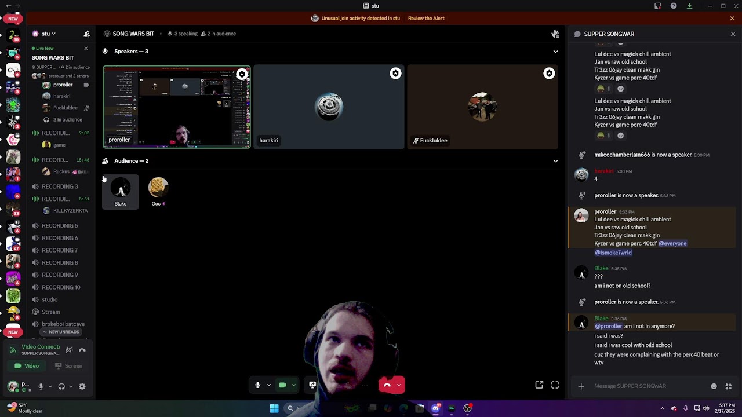742x417 pixels.
Task: Open the apps launcher icon in message bar
Action: click(729, 386)
